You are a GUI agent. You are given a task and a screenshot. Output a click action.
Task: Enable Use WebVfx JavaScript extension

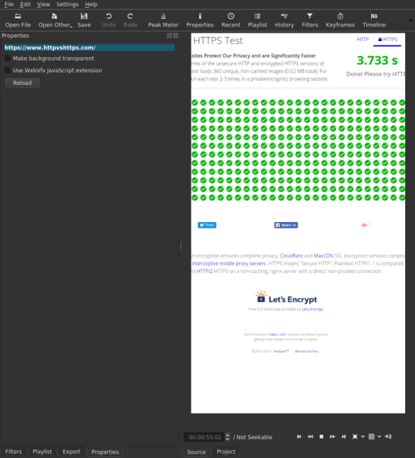point(8,70)
